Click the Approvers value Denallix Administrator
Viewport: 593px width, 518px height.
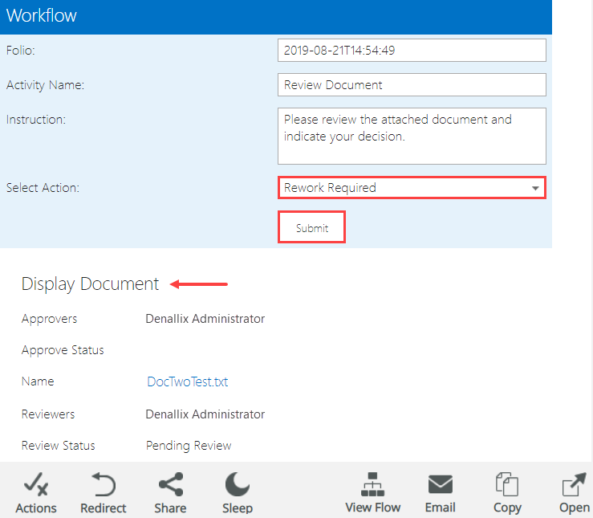pos(205,319)
